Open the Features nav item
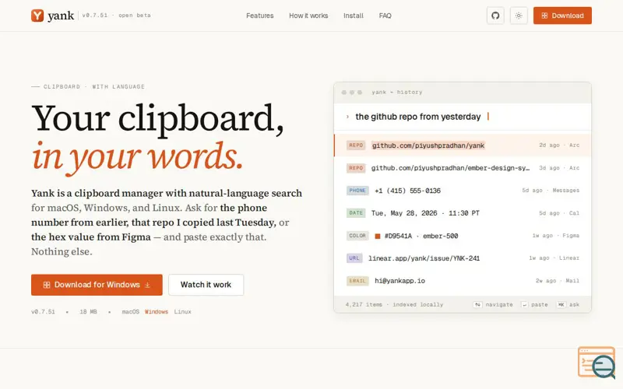Viewport: 623px width, 389px height. pyautogui.click(x=260, y=16)
